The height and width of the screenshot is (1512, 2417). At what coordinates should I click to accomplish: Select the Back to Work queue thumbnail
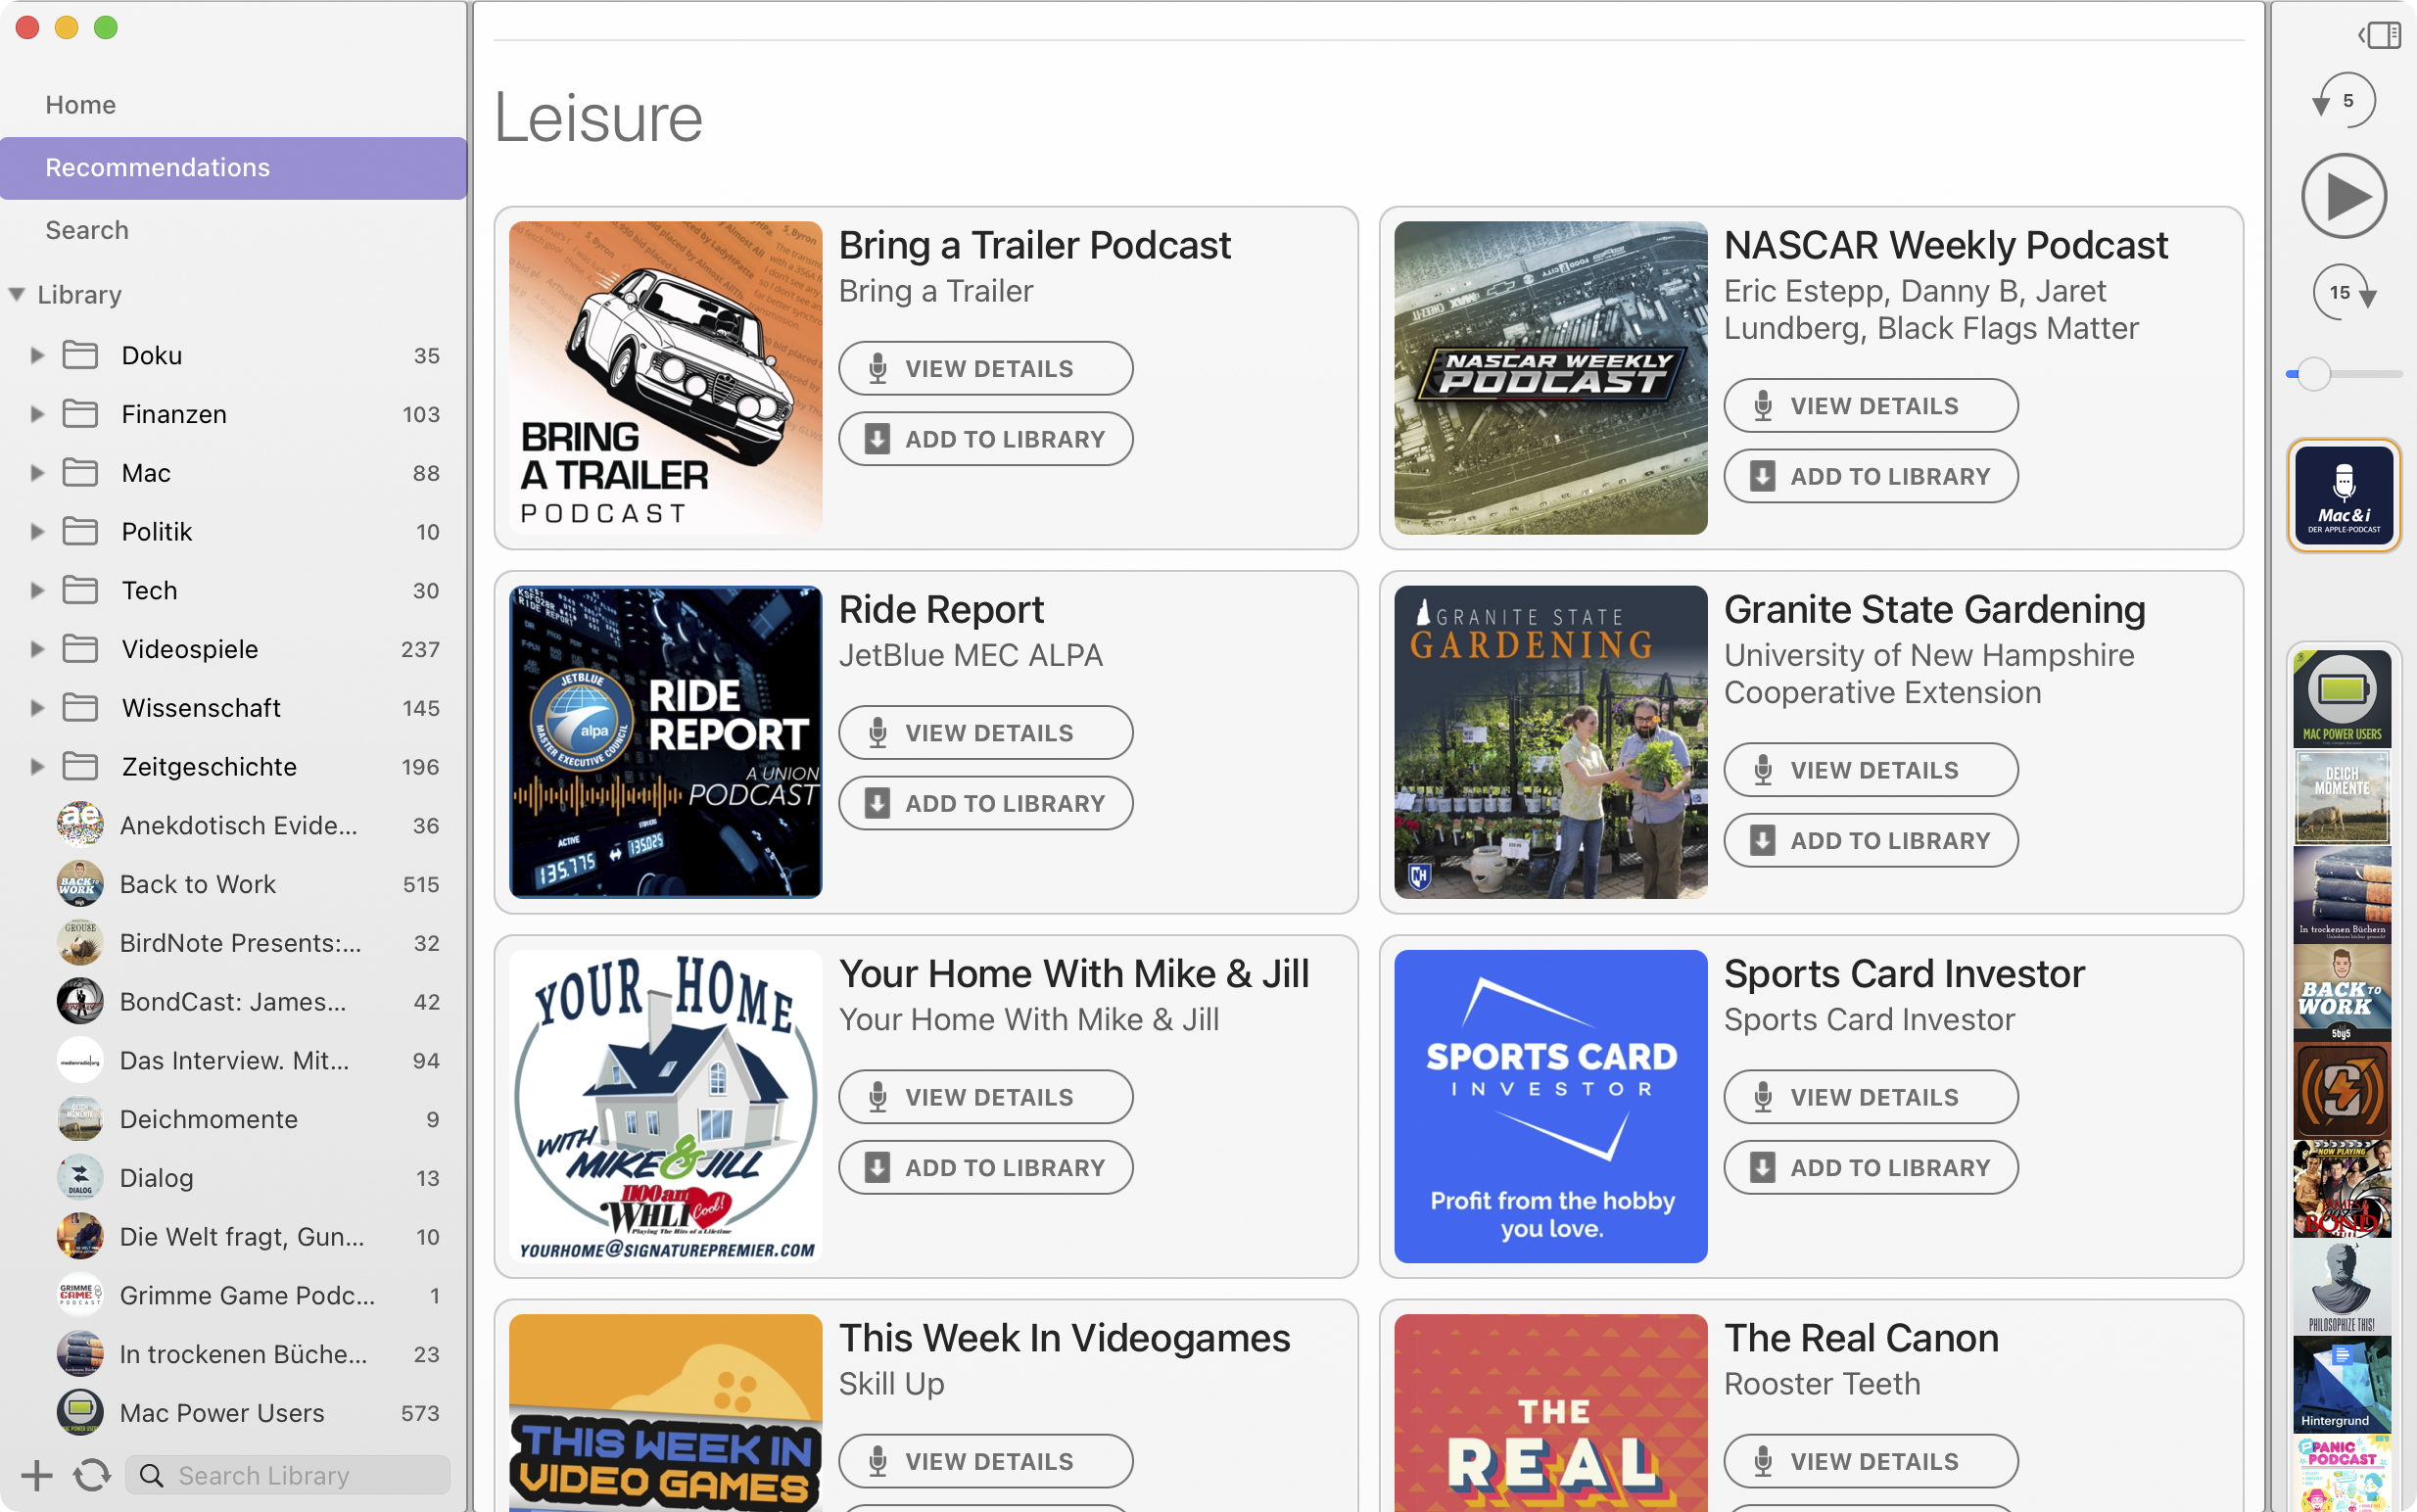(2341, 992)
